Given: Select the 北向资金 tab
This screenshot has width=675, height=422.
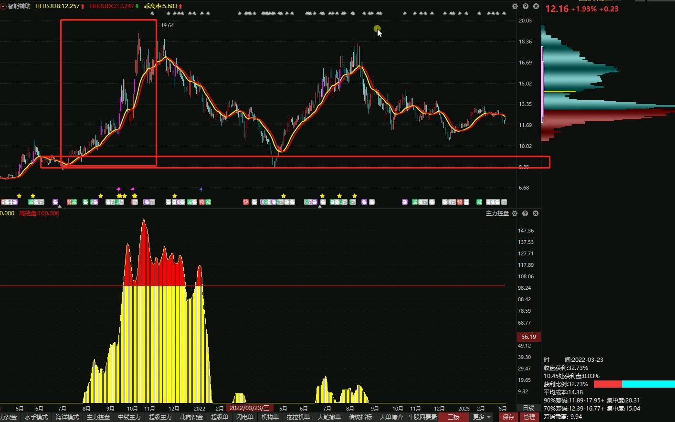Looking at the screenshot, I should (191, 417).
